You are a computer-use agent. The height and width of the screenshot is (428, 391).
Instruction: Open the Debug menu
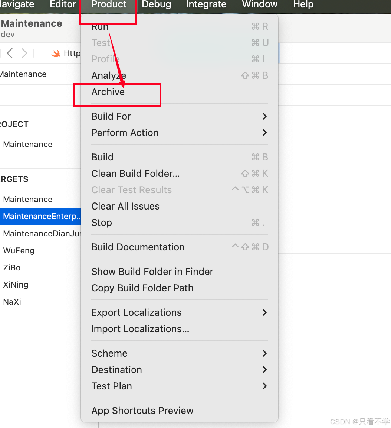pyautogui.click(x=157, y=4)
